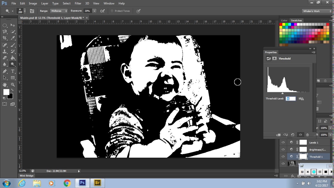Viewport: 334px width, 188px height.
Task: Click the Threshold Level input field
Action: click(291, 98)
